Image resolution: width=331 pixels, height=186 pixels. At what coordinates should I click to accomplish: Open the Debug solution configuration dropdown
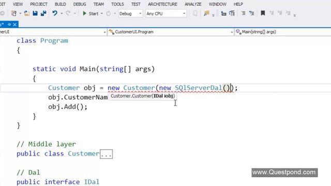[x=130, y=13]
